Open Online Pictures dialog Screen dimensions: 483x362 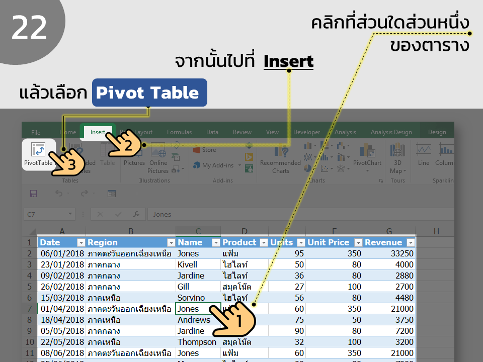point(158,158)
